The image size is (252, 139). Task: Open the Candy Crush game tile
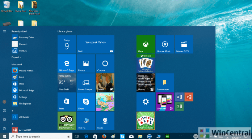105,102
